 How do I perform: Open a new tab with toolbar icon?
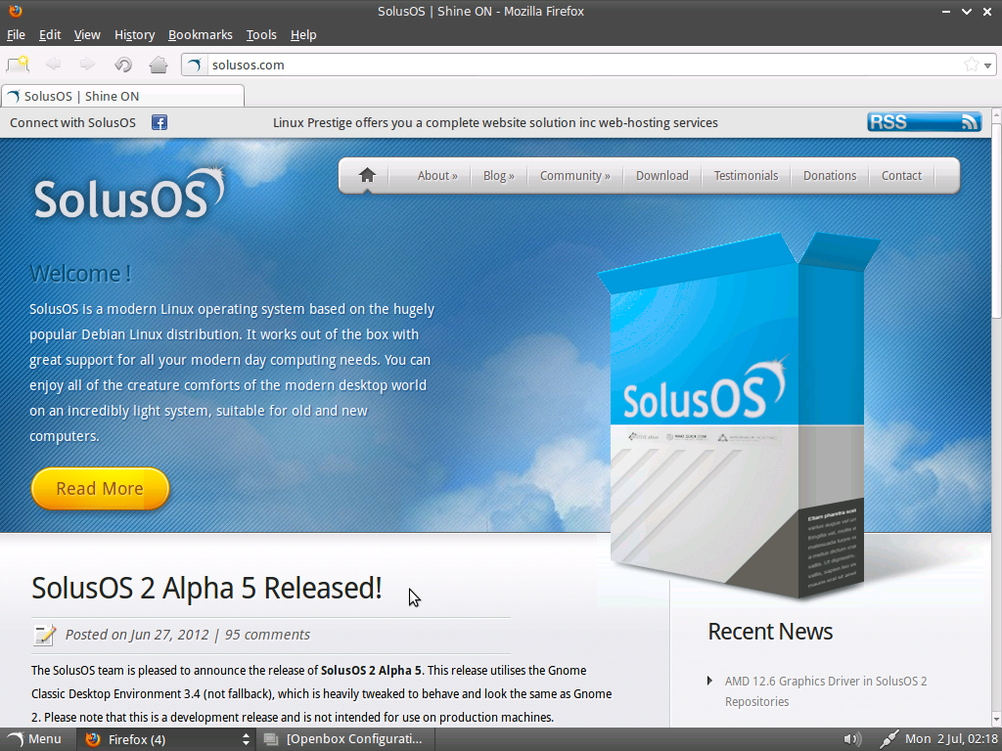tap(18, 65)
